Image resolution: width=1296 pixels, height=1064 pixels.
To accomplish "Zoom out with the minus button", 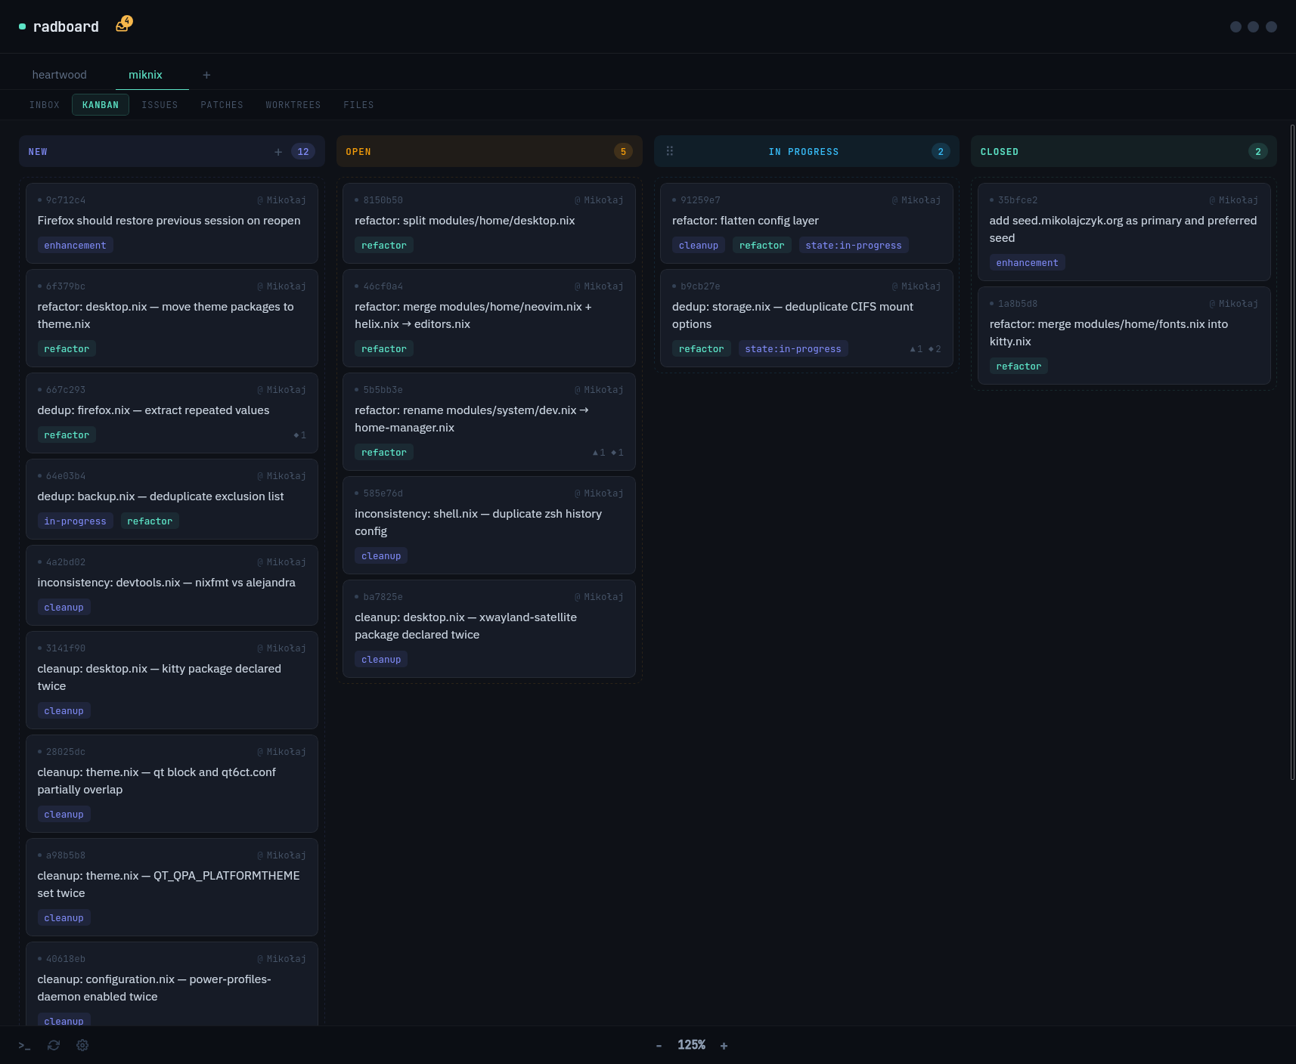I will click(659, 1046).
